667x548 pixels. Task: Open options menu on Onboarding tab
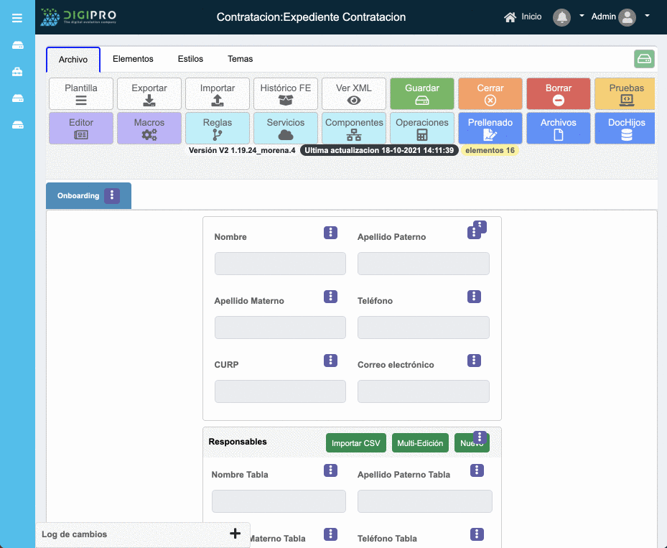(112, 195)
